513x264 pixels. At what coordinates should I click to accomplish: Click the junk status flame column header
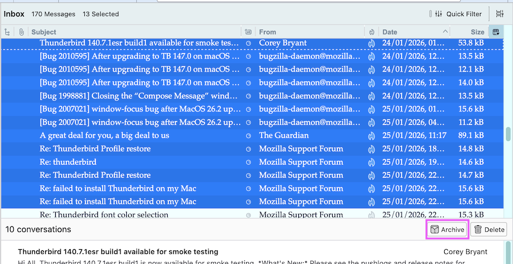click(371, 32)
